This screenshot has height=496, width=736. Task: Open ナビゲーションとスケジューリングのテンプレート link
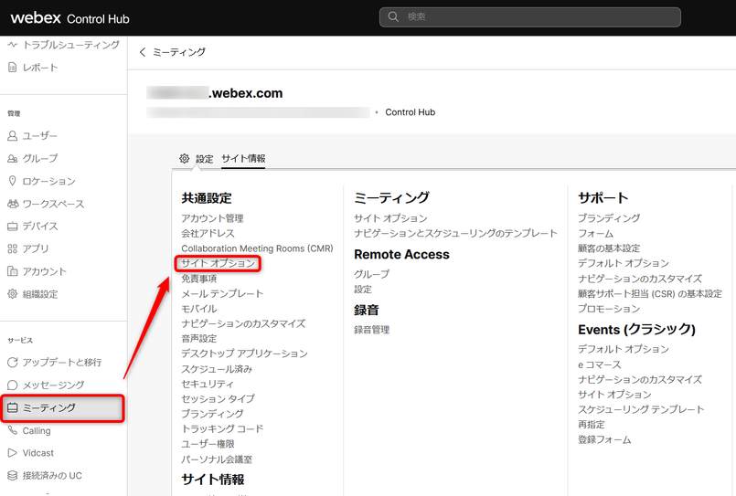click(x=456, y=234)
